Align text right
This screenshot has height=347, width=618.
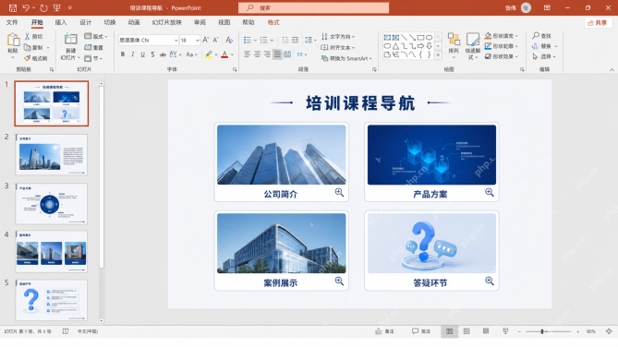pos(267,54)
